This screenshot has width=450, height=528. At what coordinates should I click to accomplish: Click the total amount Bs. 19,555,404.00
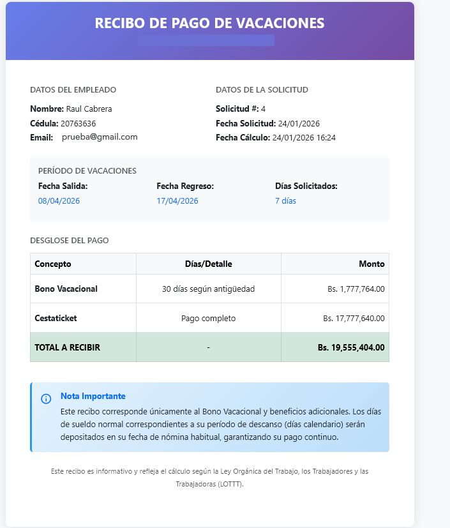pyautogui.click(x=351, y=347)
